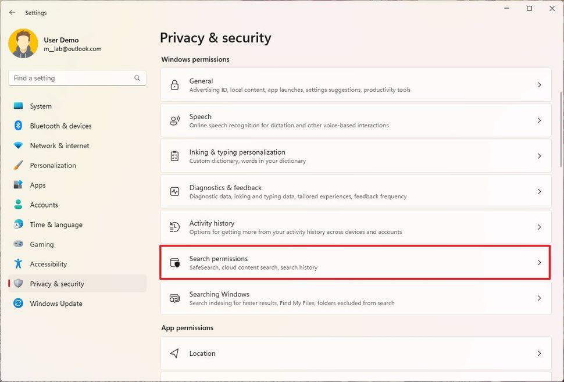Click the Speech recognition icon
Screen dimensions: 564x382
click(x=174, y=121)
